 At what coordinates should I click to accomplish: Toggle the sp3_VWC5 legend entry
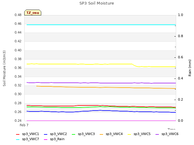139,134
